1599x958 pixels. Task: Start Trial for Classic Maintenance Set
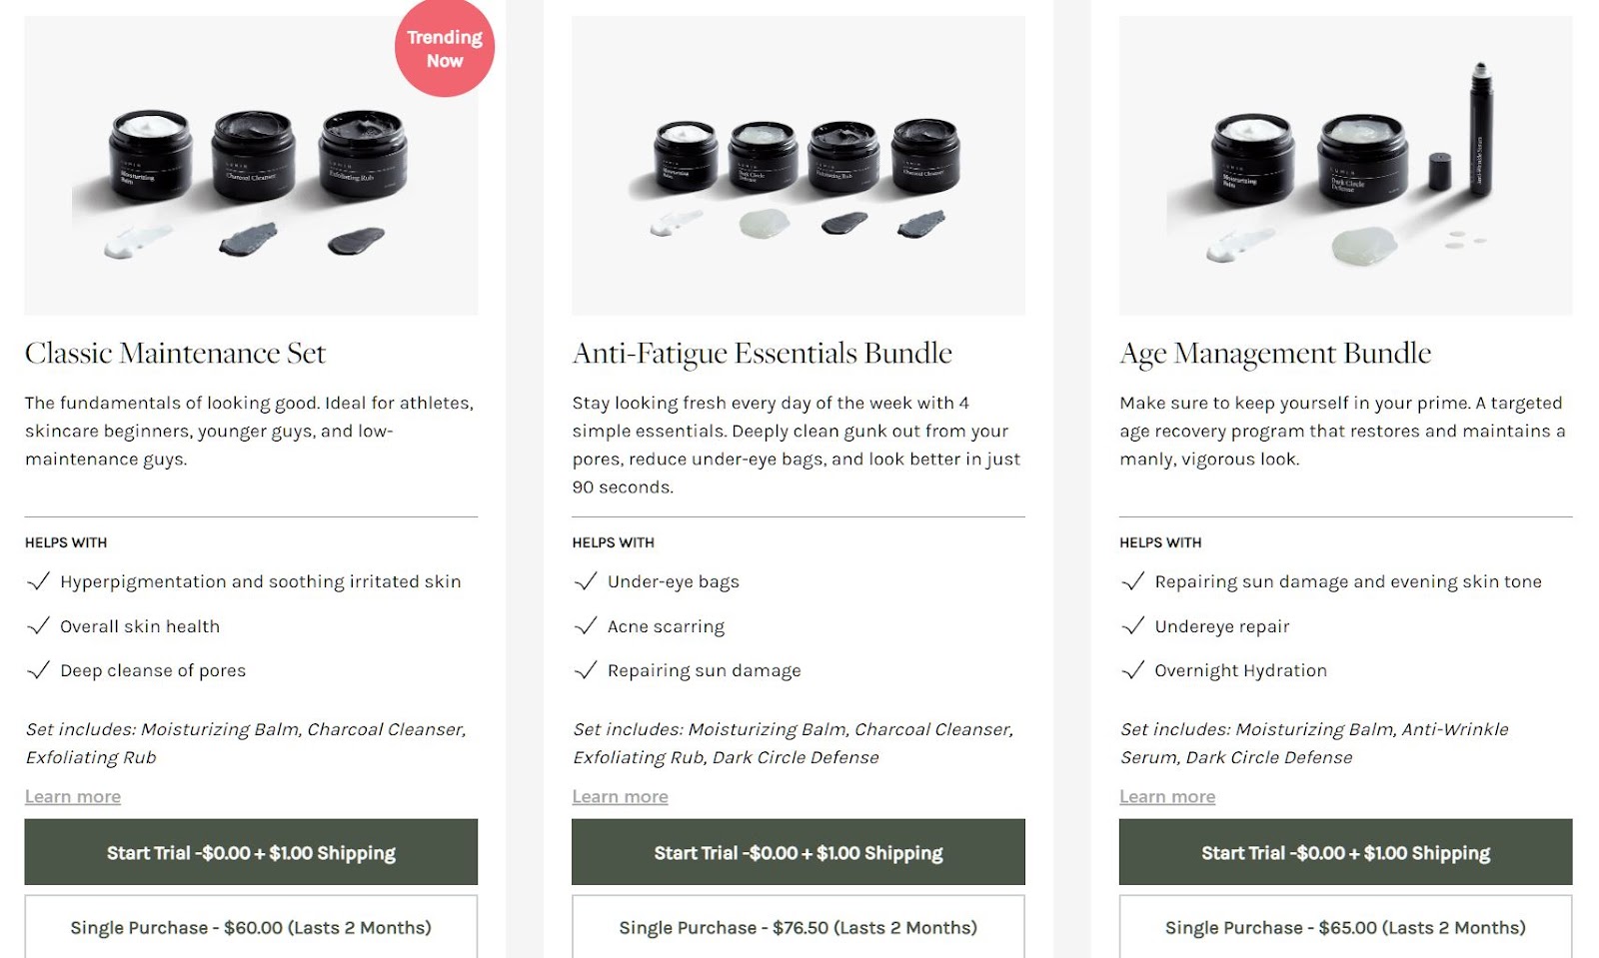[x=251, y=852]
